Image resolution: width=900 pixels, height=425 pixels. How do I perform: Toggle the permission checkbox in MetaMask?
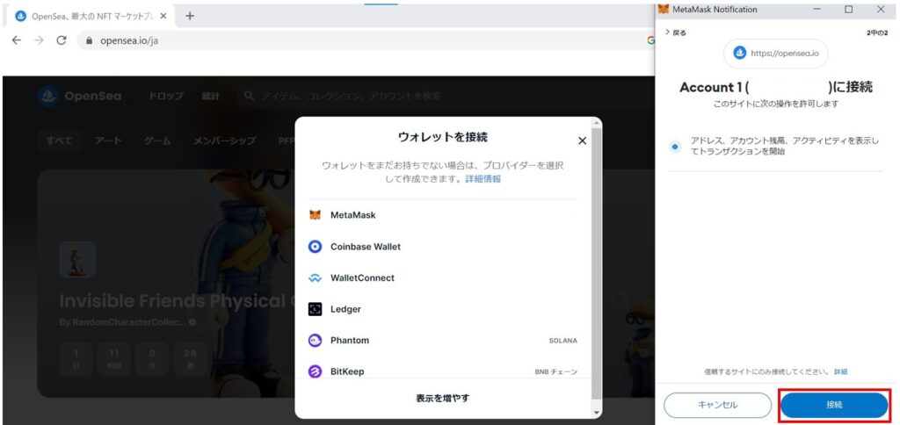point(676,147)
